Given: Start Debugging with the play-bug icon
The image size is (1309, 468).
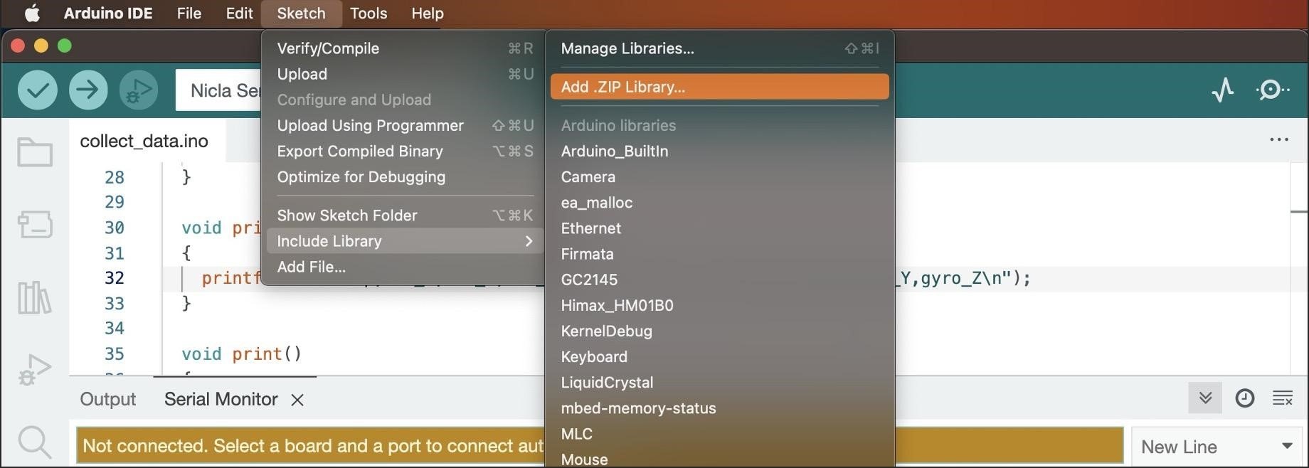Looking at the screenshot, I should pos(139,90).
